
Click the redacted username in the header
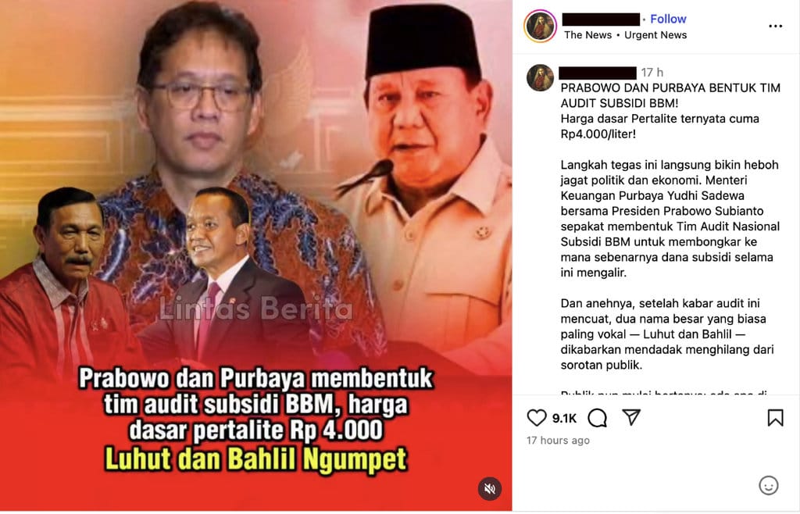(x=601, y=20)
